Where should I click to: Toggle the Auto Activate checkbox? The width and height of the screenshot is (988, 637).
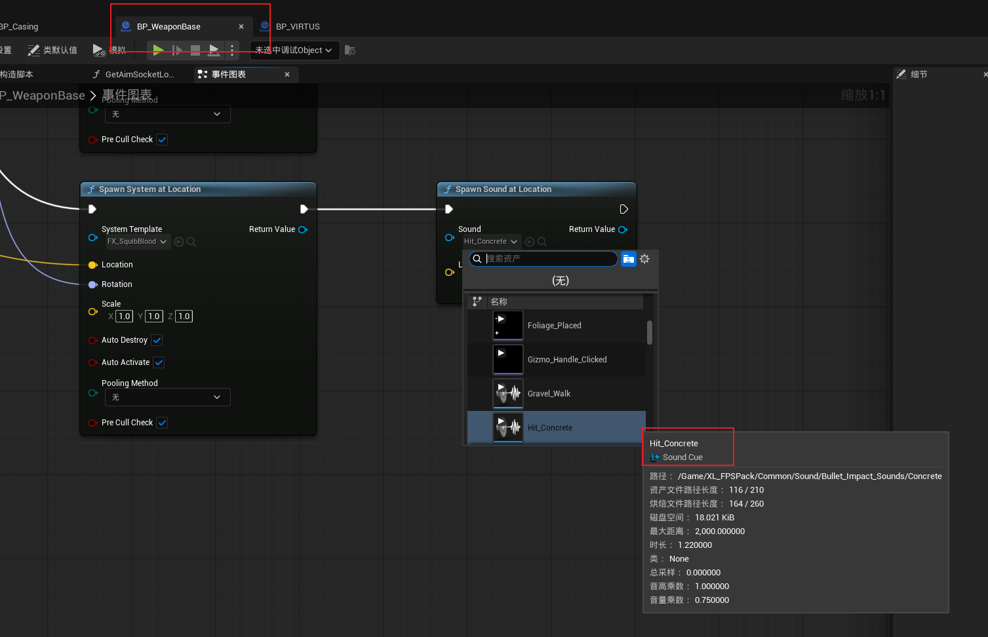click(x=159, y=362)
